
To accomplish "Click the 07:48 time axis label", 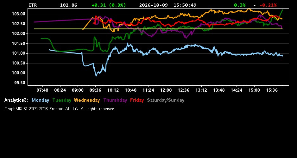I will click(42, 90).
